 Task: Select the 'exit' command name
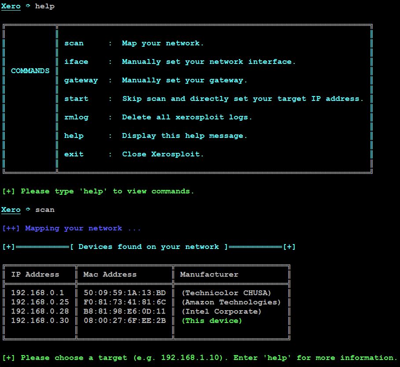pyautogui.click(x=74, y=154)
